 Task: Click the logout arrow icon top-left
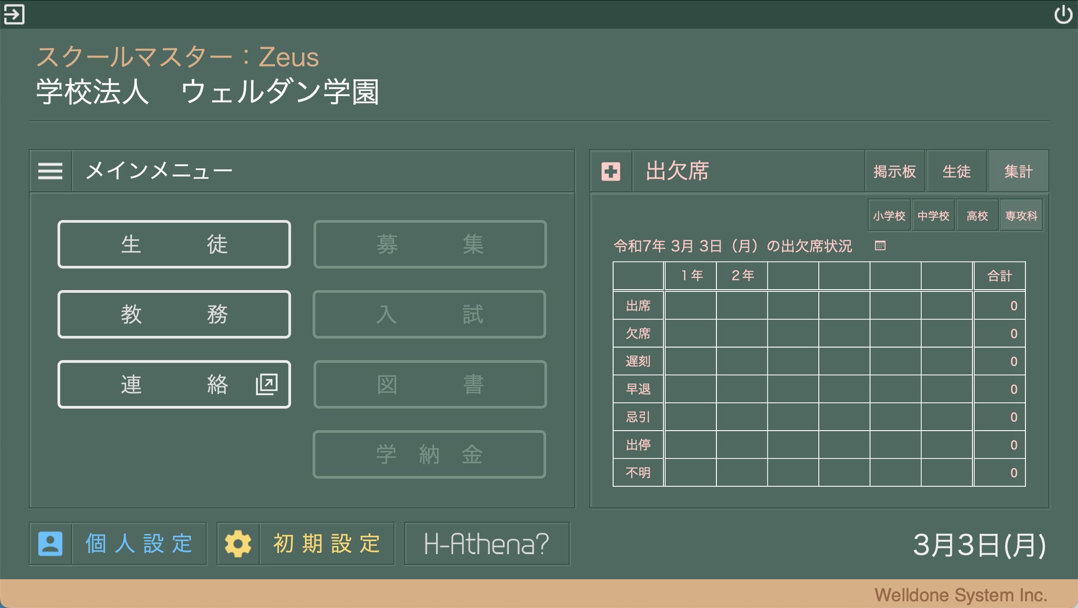coord(14,14)
